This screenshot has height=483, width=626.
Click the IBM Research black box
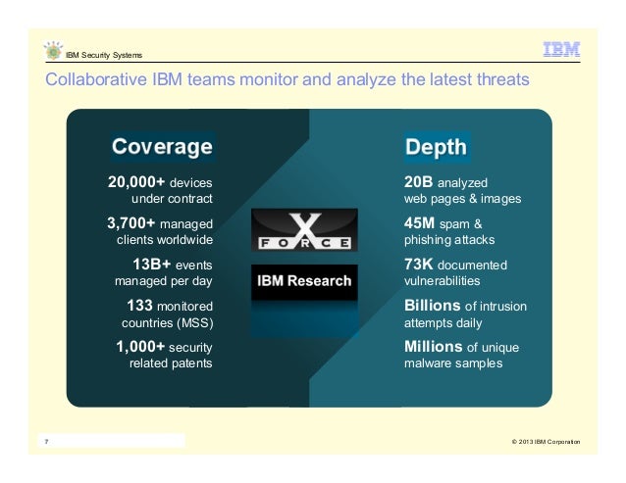pos(304,281)
